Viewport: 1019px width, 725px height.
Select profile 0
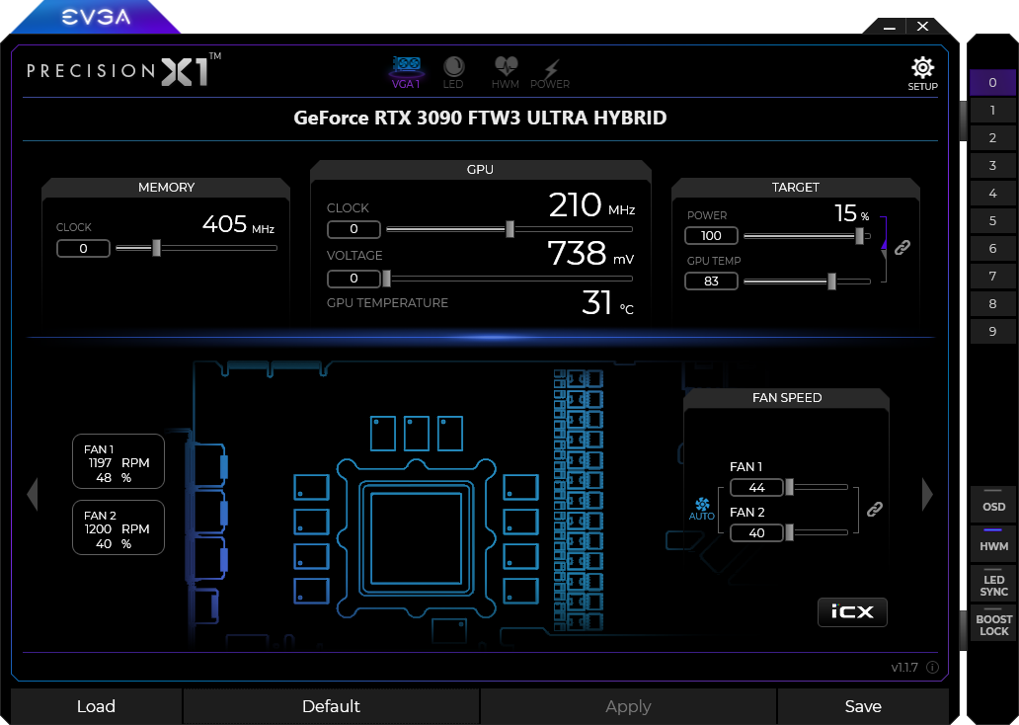(x=992, y=83)
